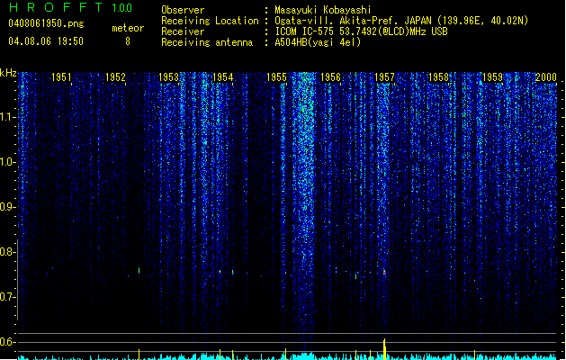Click the tall yellow intensity spike near 1957

click(x=384, y=349)
